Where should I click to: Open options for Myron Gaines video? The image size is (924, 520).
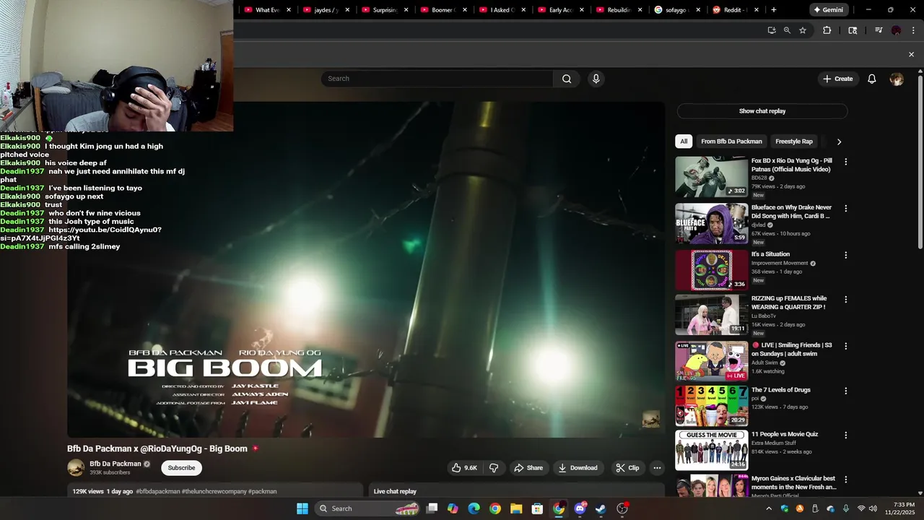[846, 480]
